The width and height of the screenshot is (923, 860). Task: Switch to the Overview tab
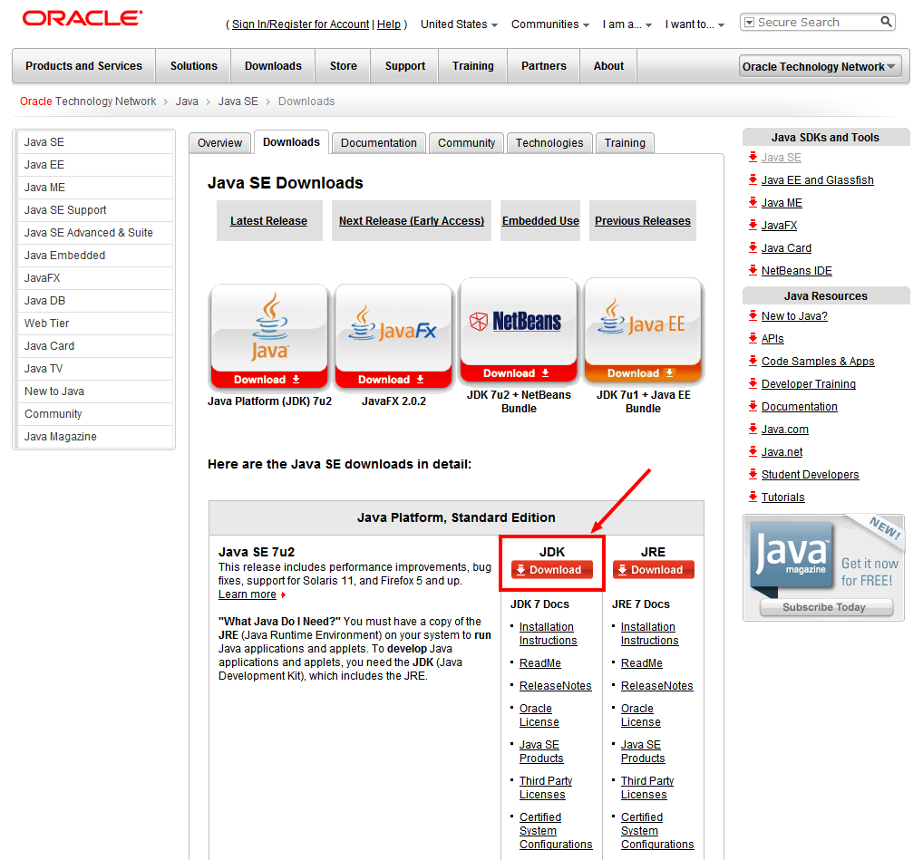219,143
